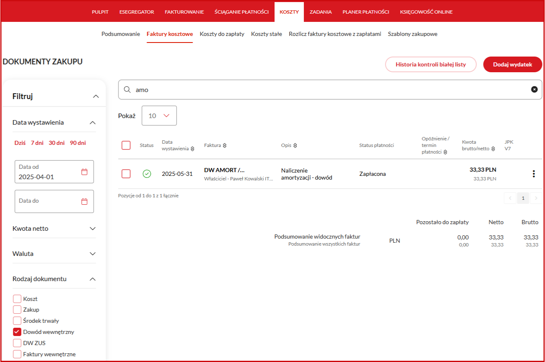Viewport: 545px width, 362px height.
Task: Uncheck Dowód wewnętrzny filter
Action: click(17, 332)
